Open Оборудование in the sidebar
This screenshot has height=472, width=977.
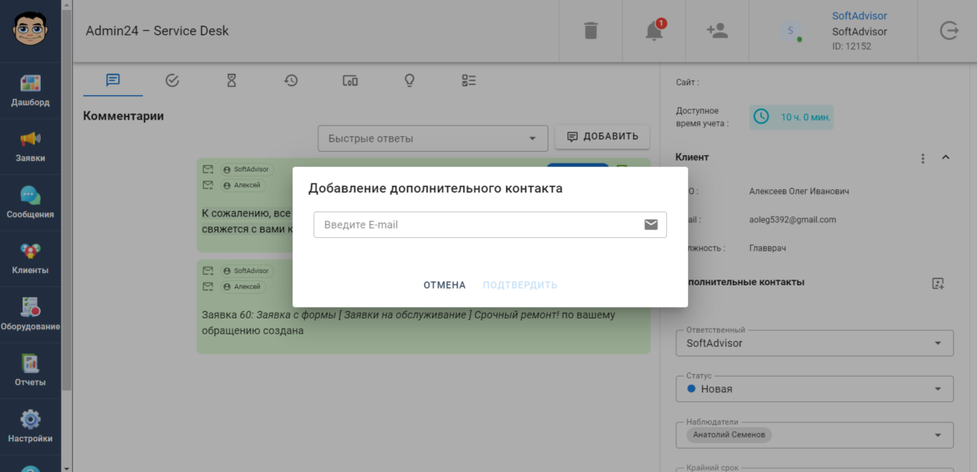pyautogui.click(x=30, y=314)
